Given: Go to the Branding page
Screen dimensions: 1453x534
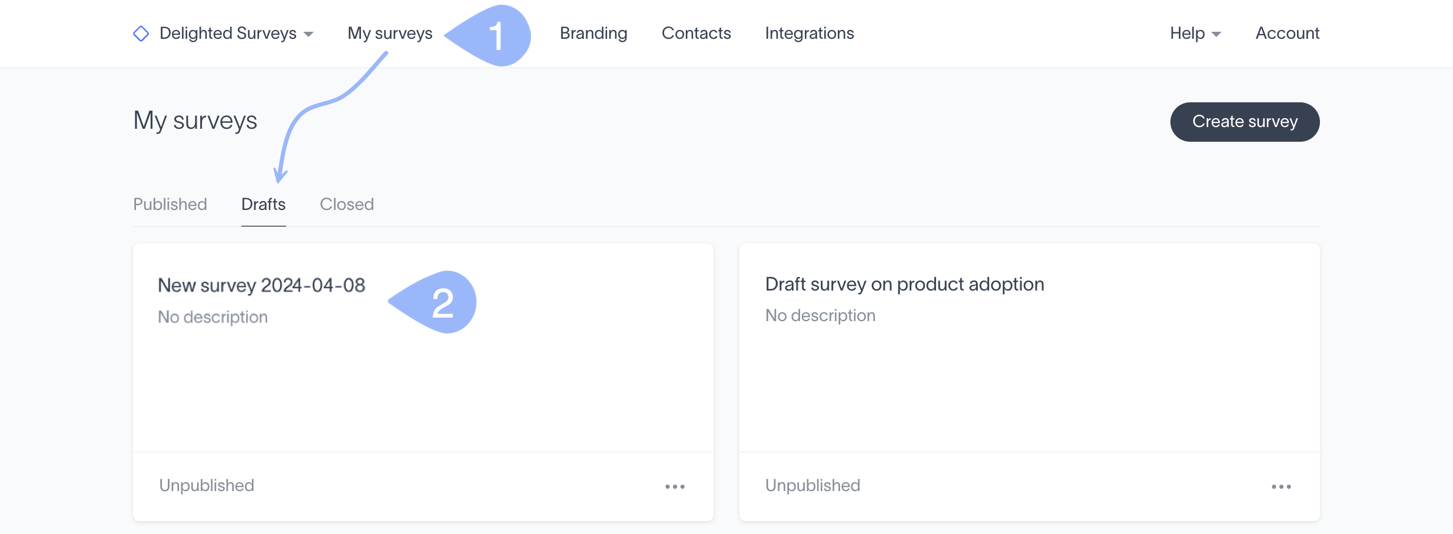Looking at the screenshot, I should [593, 34].
